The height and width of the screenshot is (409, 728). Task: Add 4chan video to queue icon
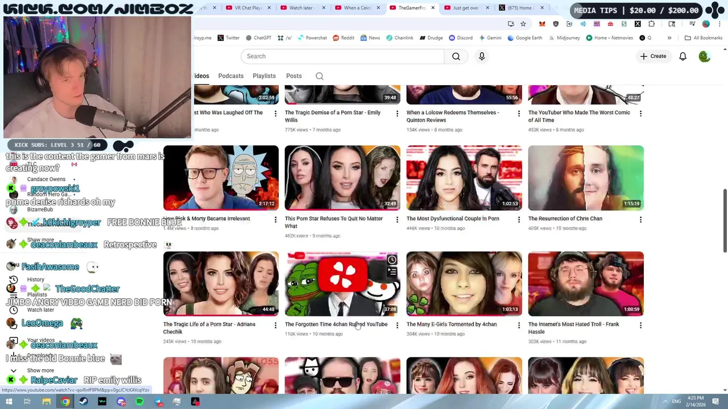[x=392, y=272]
